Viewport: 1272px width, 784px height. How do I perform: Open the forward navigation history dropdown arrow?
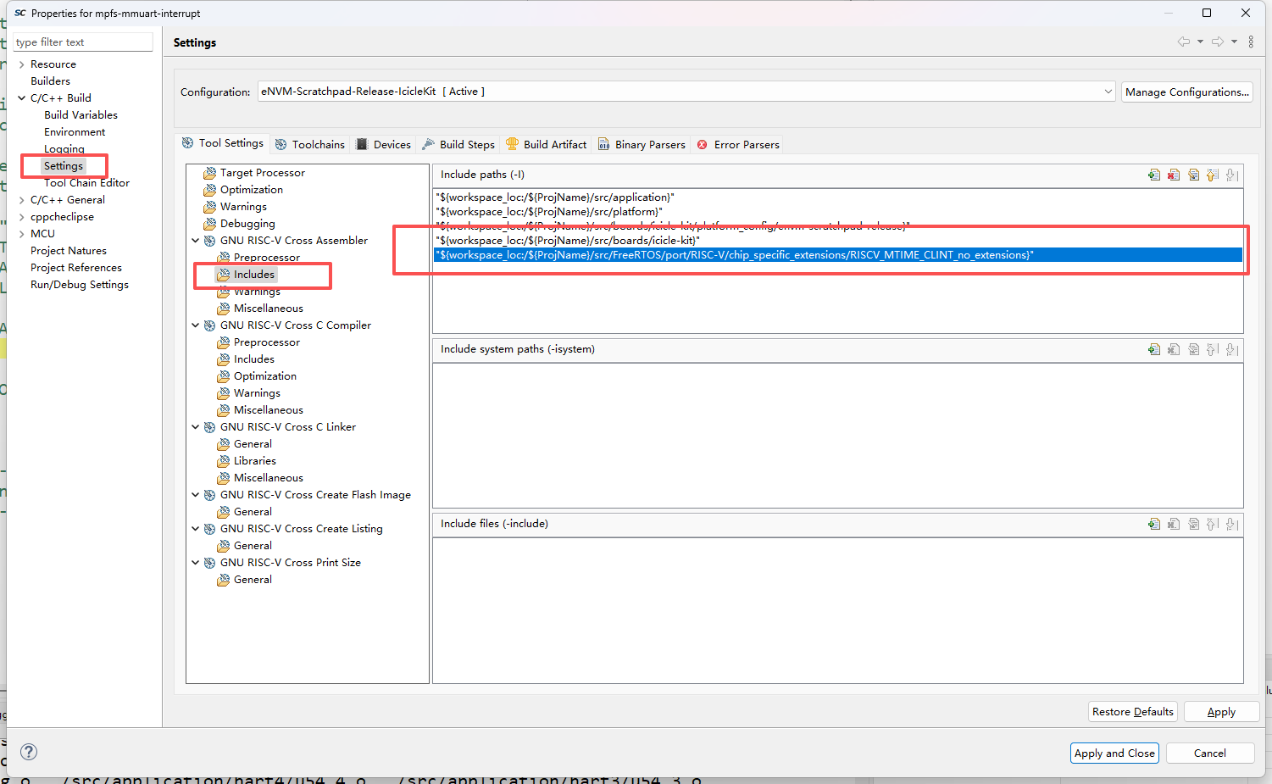[1234, 42]
